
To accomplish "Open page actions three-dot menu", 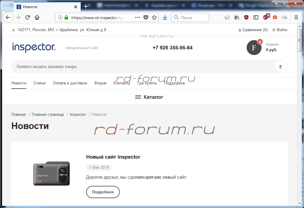I will [138, 17].
